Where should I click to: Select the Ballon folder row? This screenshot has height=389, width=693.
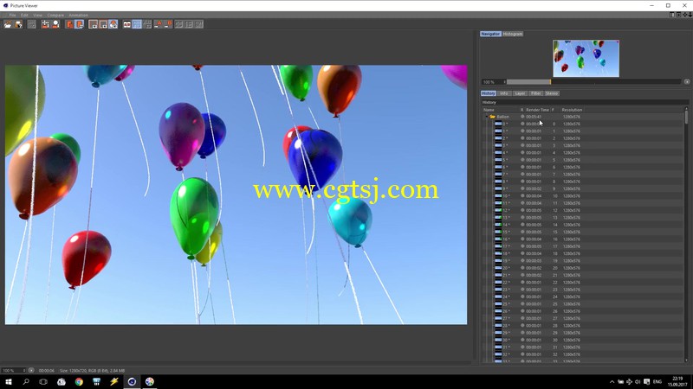[x=582, y=117]
